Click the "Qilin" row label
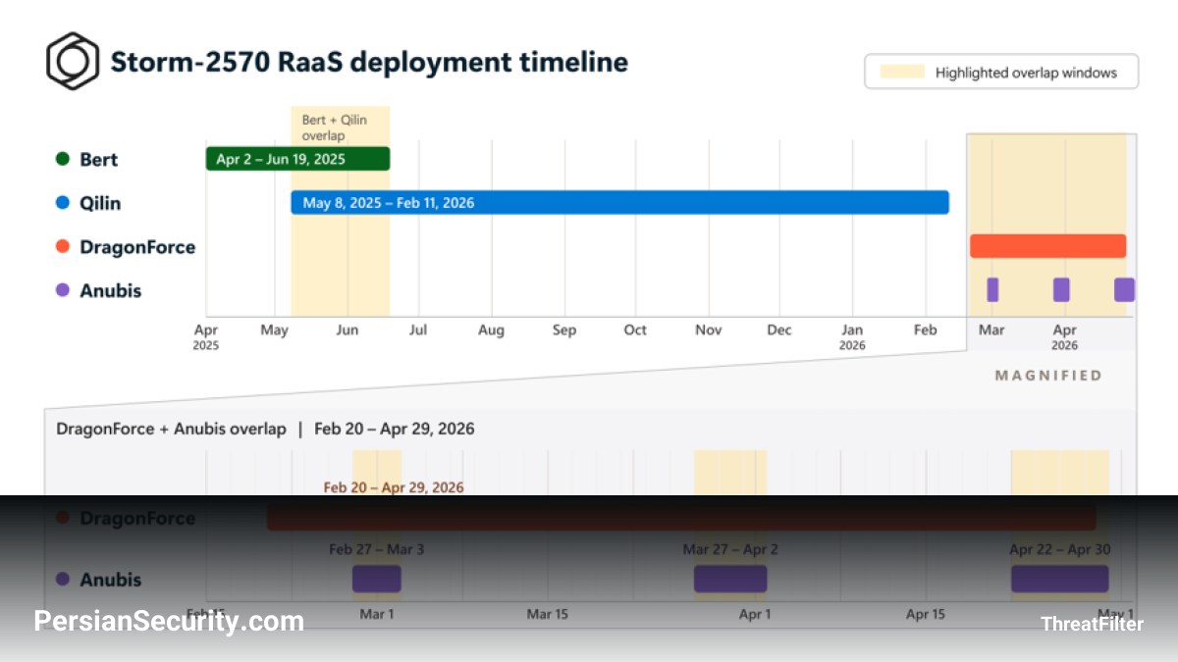This screenshot has height=662, width=1178. (x=100, y=203)
